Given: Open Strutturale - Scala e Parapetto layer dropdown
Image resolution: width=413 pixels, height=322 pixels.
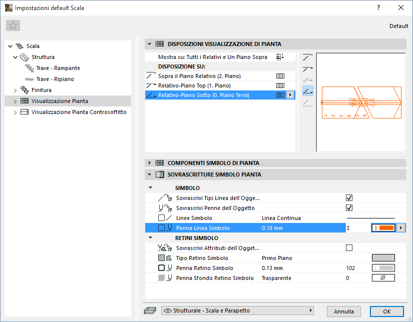Looking at the screenshot, I should pyautogui.click(x=237, y=310).
